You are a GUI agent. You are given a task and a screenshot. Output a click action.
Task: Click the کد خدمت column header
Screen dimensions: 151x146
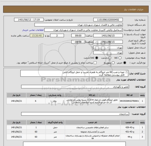coord(130,122)
